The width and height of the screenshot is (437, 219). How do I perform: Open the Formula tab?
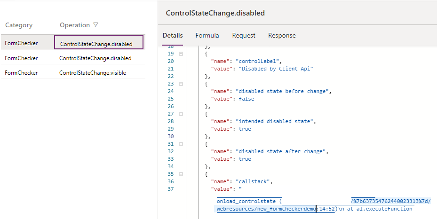pos(207,35)
